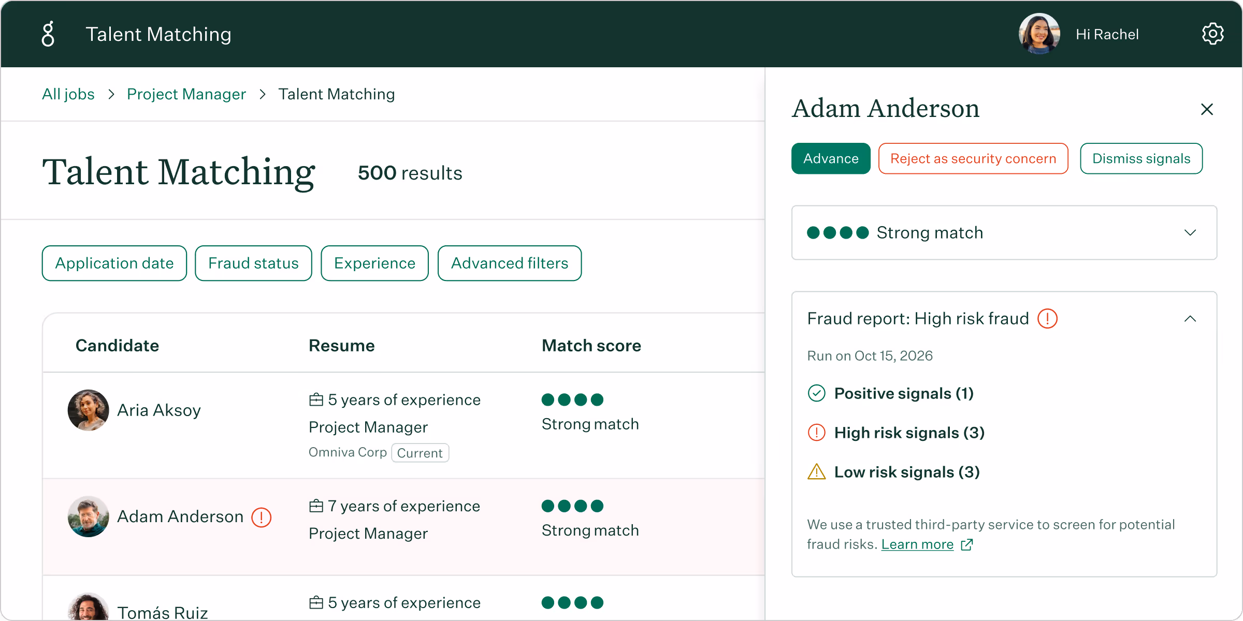Open the Learn more link about fraud screening
This screenshot has height=621, width=1243.
click(x=917, y=544)
